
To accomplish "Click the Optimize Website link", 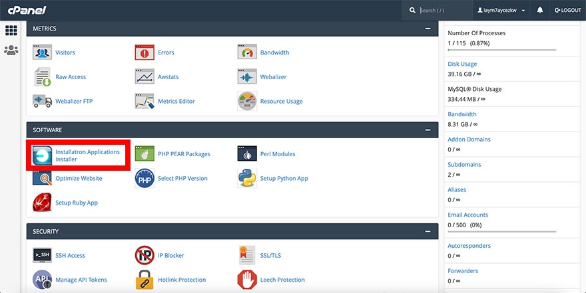I will (79, 179).
